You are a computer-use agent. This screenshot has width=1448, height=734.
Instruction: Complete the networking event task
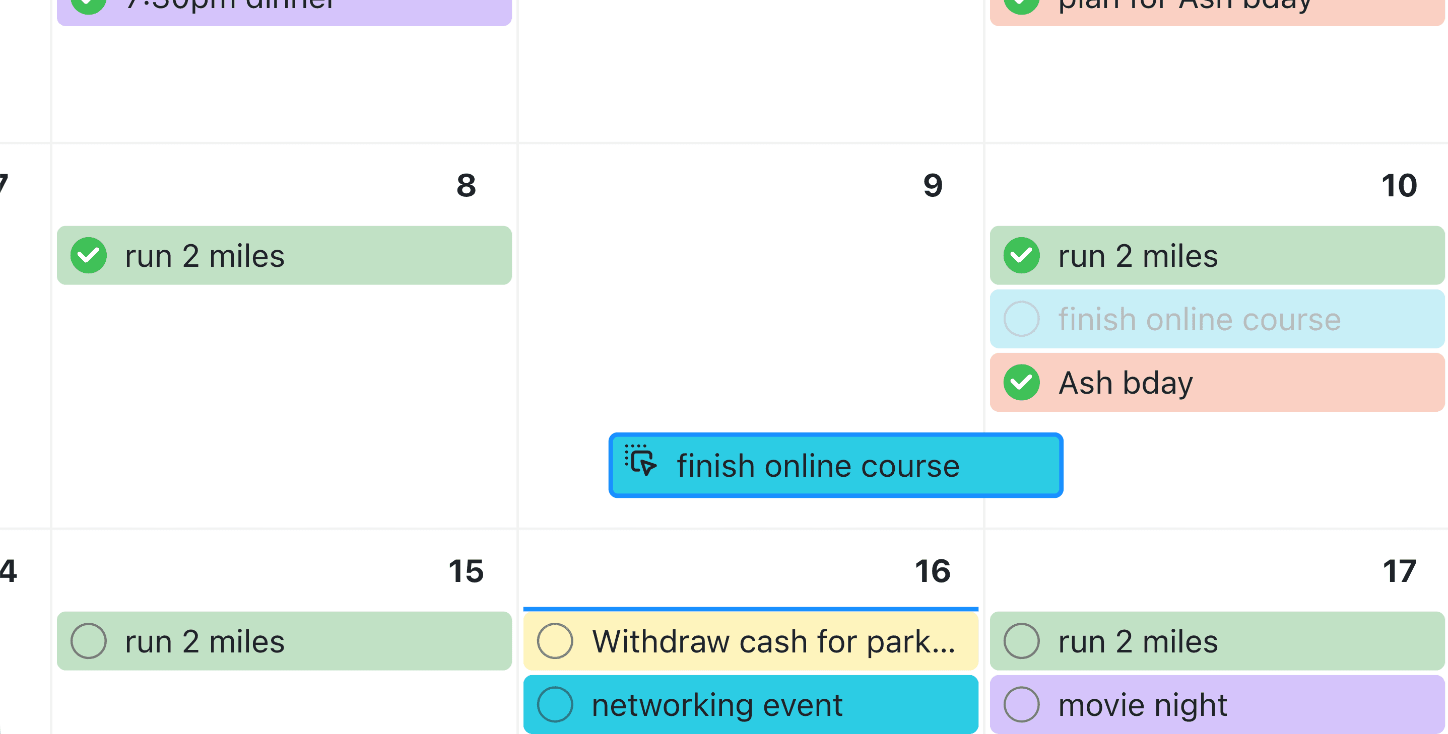(x=555, y=704)
